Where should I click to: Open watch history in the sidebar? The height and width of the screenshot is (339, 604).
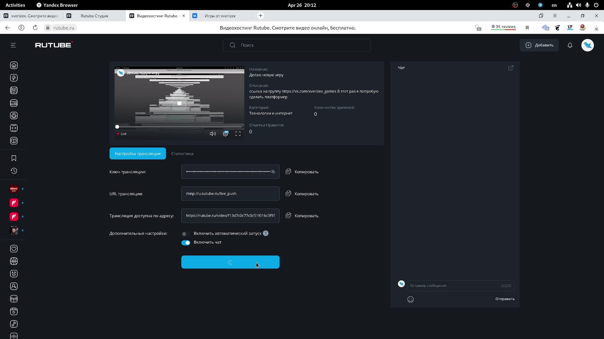[x=14, y=171]
